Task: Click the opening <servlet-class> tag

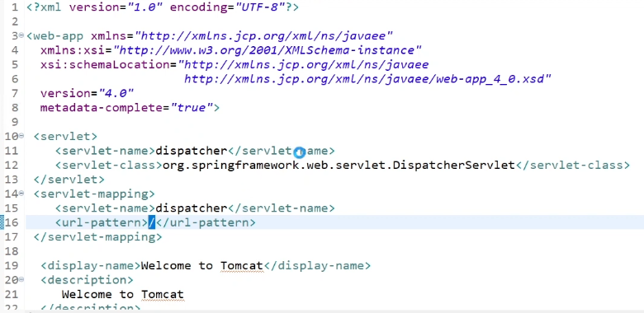Action: point(109,165)
